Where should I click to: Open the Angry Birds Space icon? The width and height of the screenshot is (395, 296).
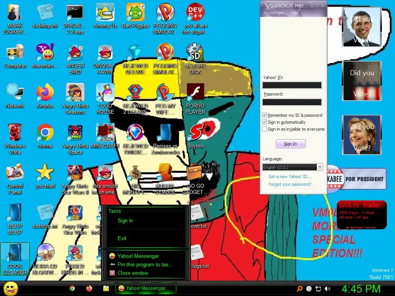pyautogui.click(x=75, y=139)
